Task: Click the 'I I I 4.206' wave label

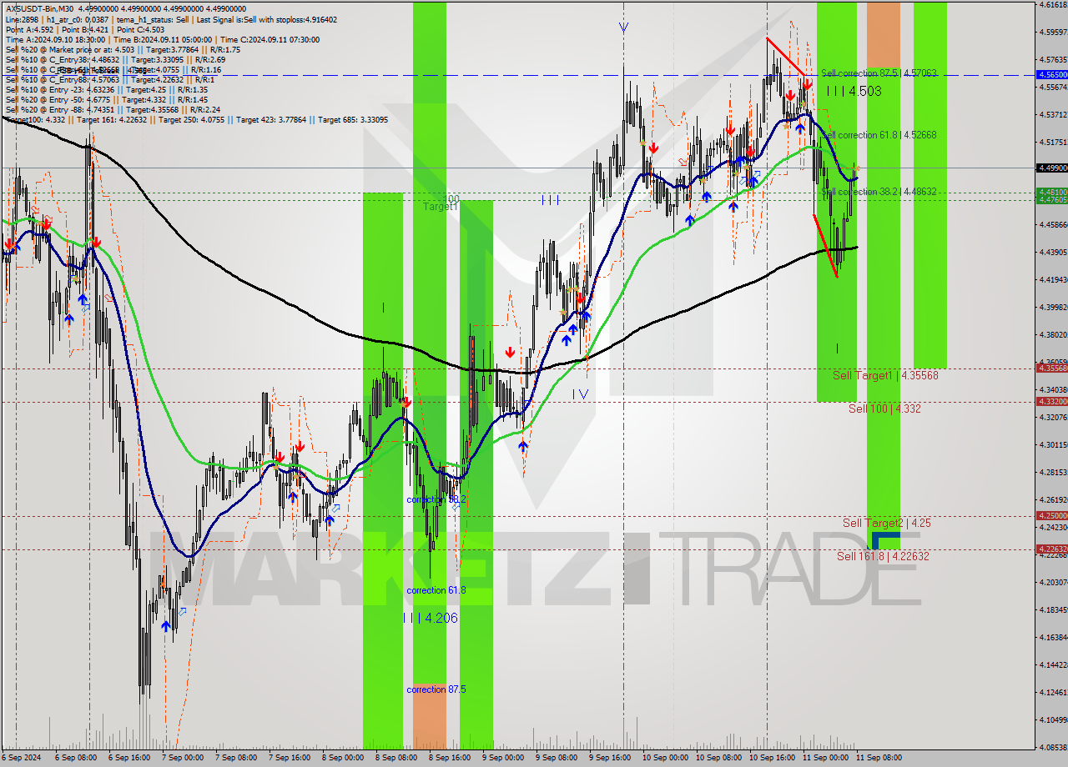Action: [430, 618]
